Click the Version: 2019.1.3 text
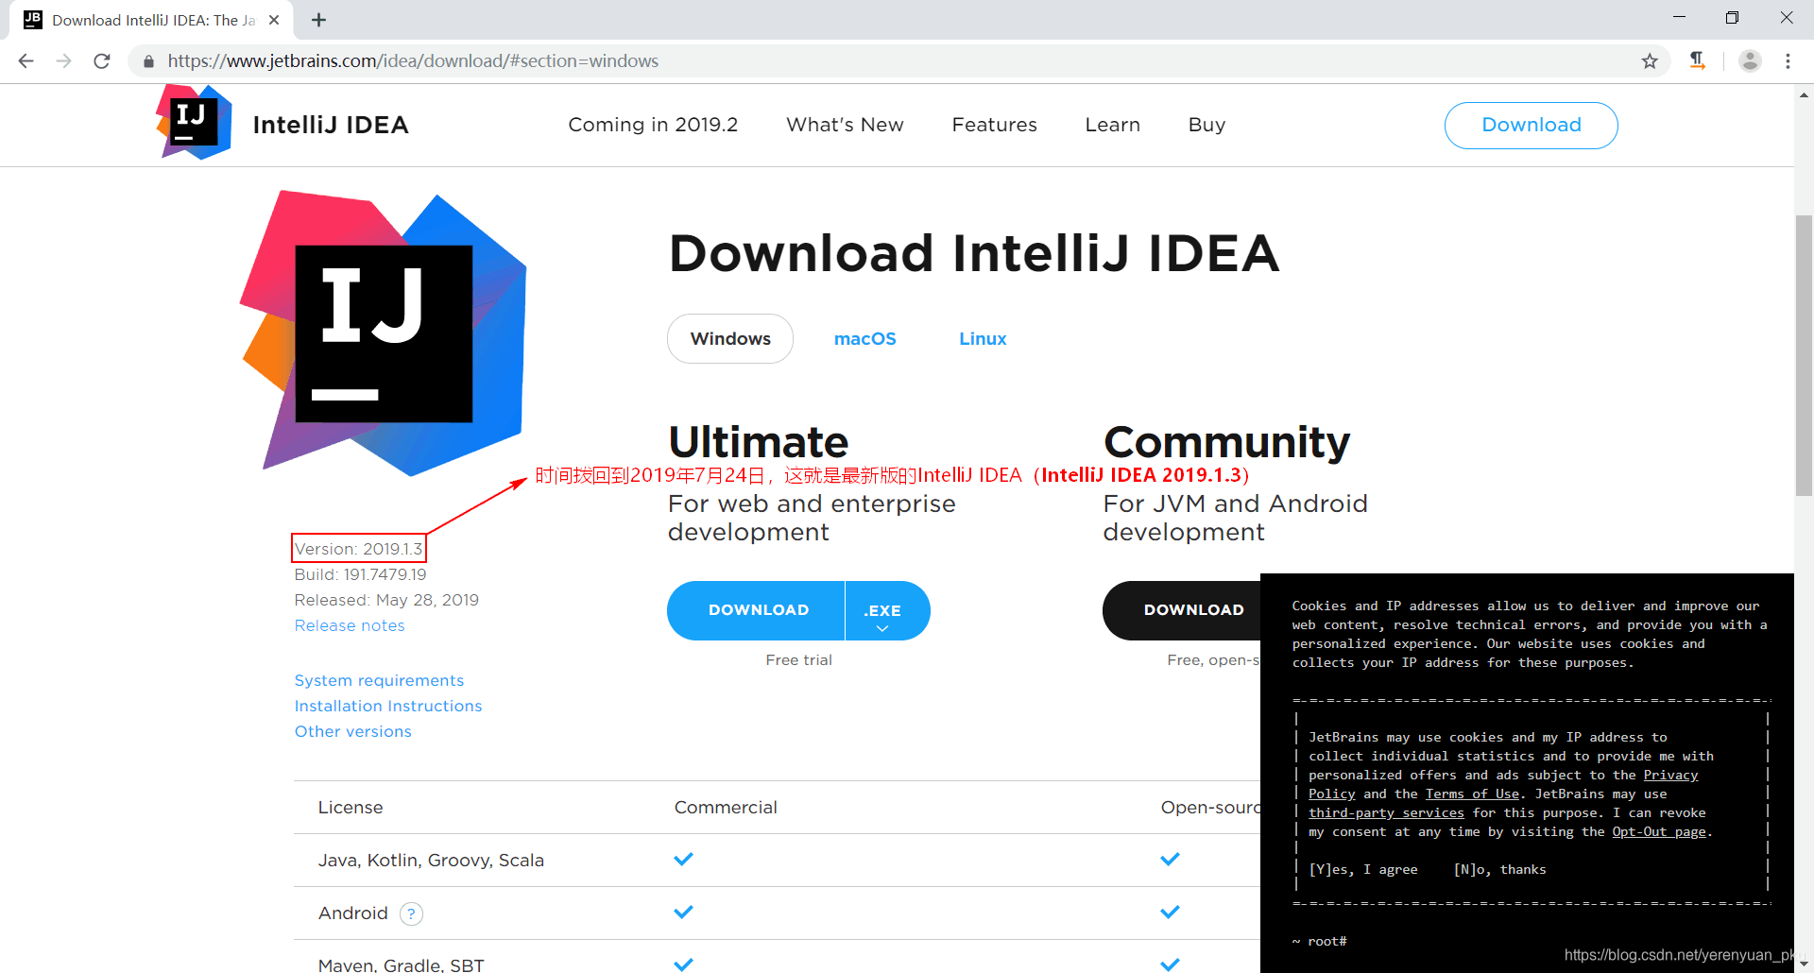 [359, 549]
